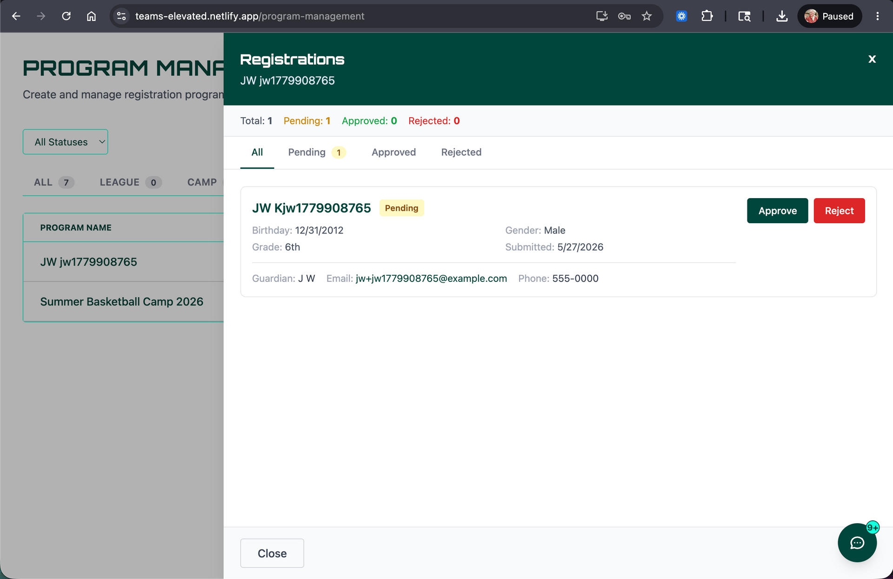Click the JW jw1779908765 program row
The width and height of the screenshot is (893, 579).
click(123, 262)
